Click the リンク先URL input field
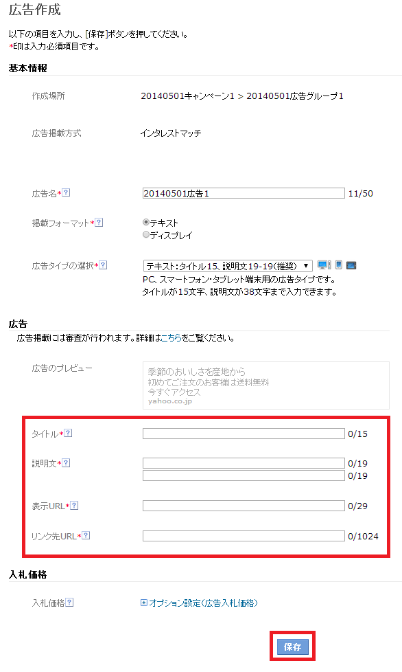Viewport: 402px width, 672px height. [x=244, y=536]
